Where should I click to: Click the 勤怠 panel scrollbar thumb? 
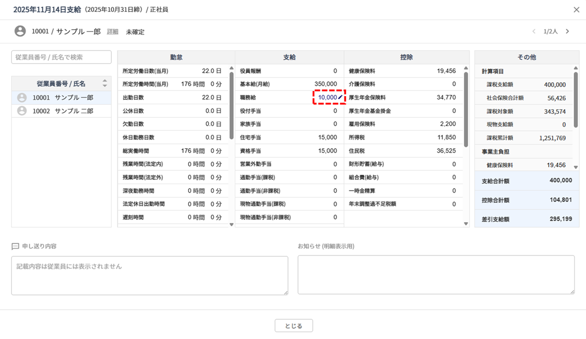pos(231,105)
